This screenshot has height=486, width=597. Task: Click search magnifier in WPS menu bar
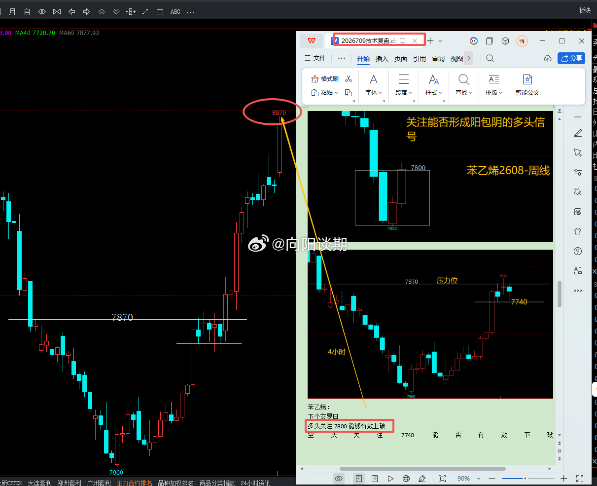(490, 58)
